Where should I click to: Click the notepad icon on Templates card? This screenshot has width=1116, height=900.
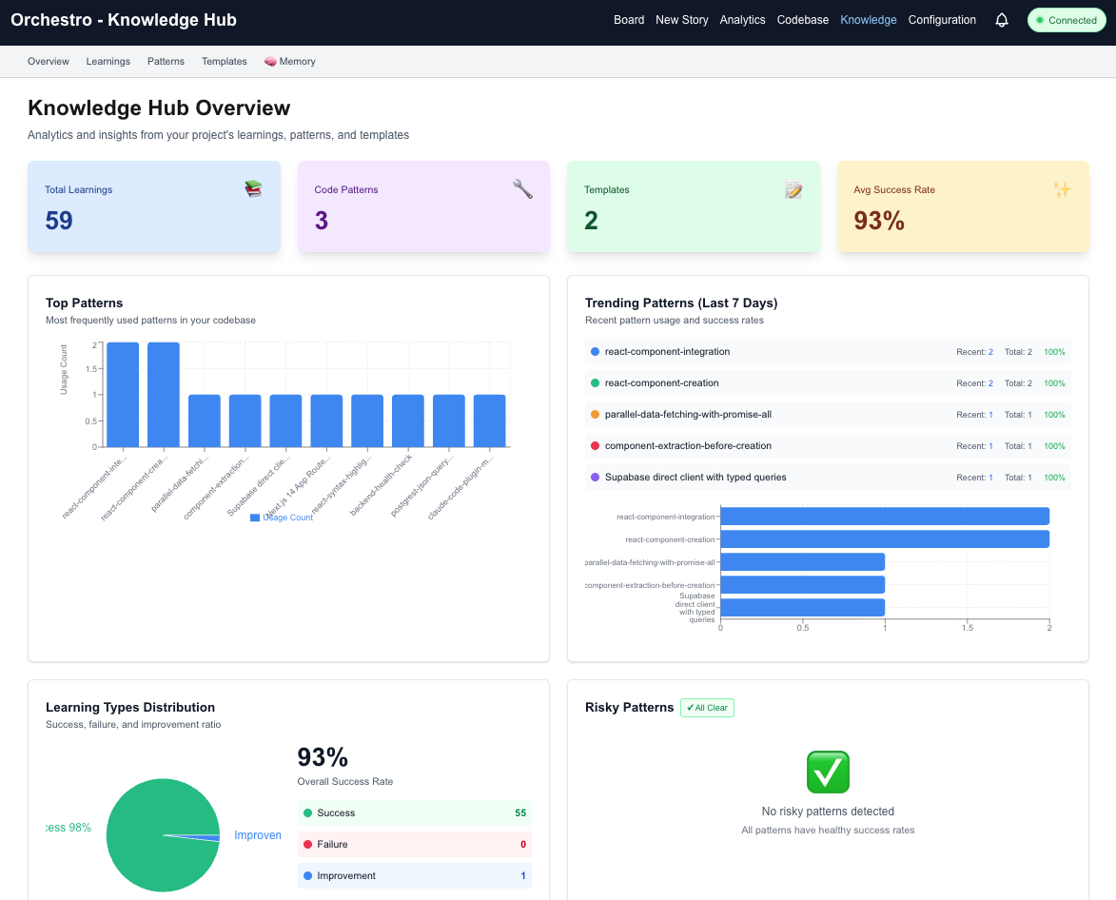point(793,189)
